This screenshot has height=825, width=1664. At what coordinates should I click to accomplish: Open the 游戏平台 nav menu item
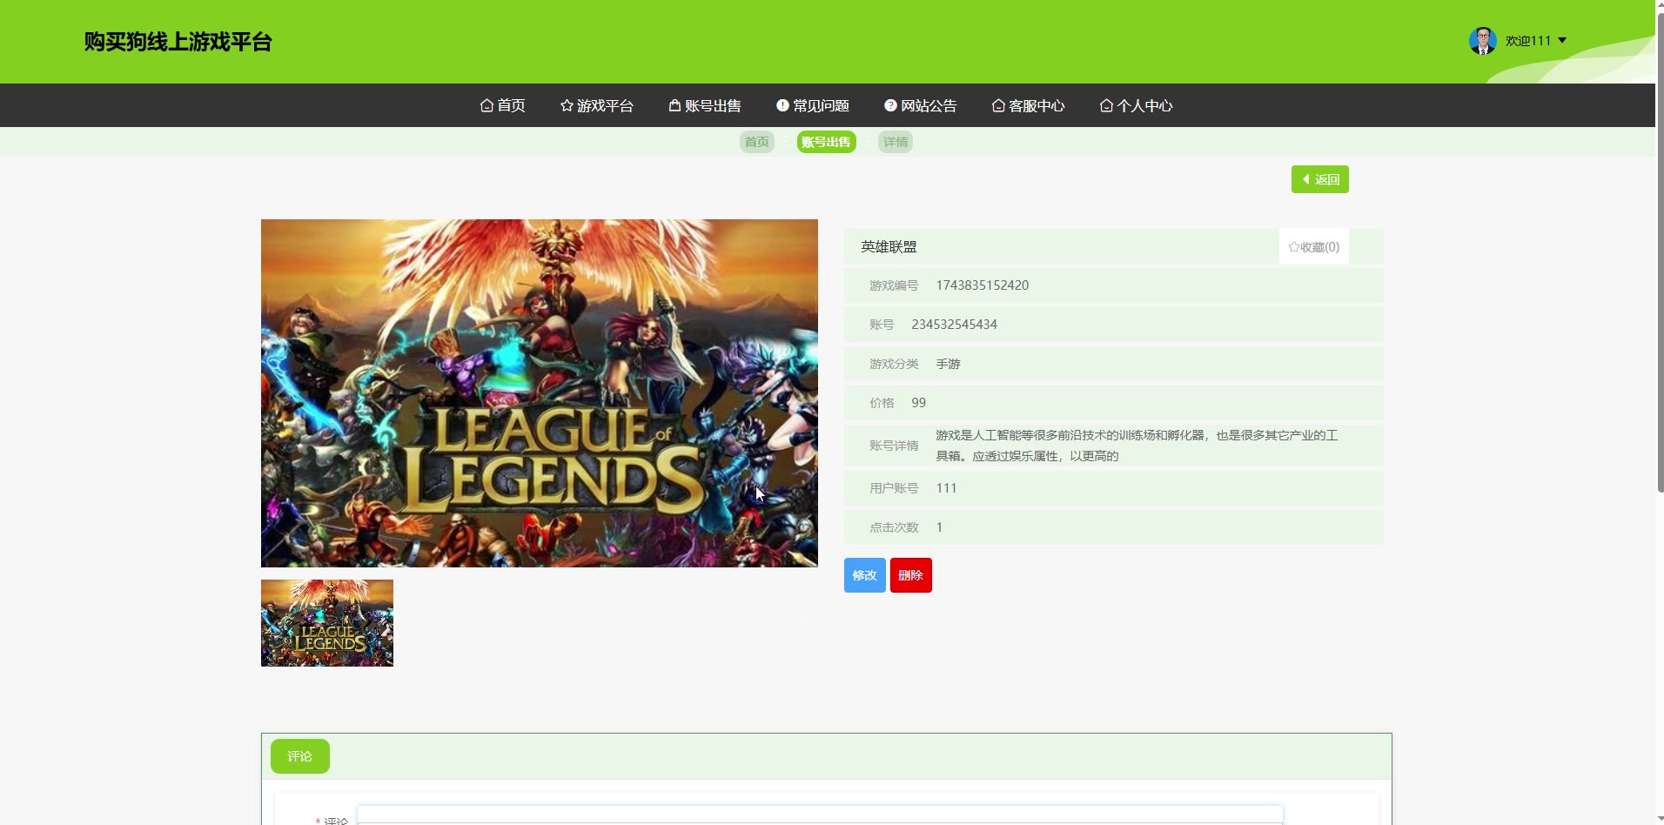coord(597,105)
